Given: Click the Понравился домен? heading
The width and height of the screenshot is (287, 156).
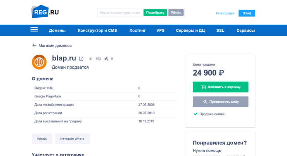Looking at the screenshot, I should coord(220,143).
